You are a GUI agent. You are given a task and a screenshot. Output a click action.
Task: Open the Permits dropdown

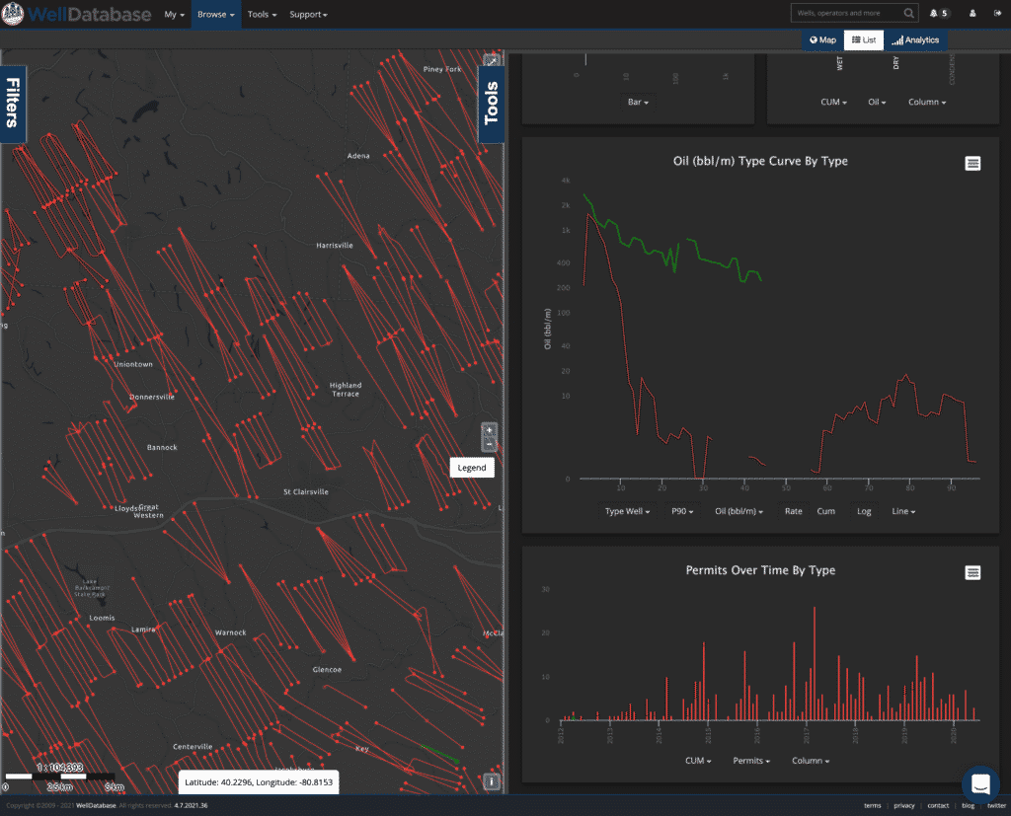pos(751,761)
